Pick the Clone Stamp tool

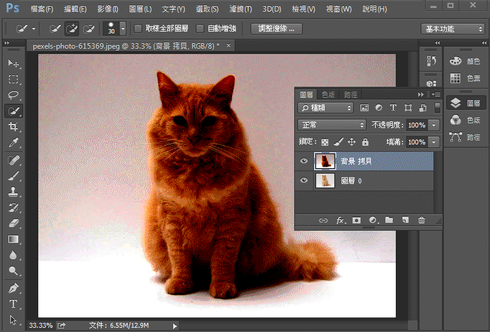pyautogui.click(x=13, y=192)
